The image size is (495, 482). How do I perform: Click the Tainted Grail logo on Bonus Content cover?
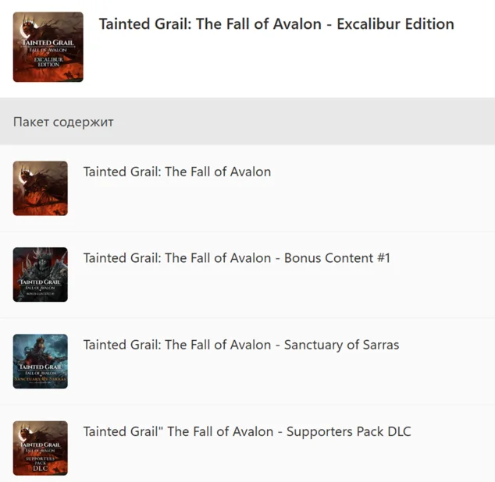[40, 282]
